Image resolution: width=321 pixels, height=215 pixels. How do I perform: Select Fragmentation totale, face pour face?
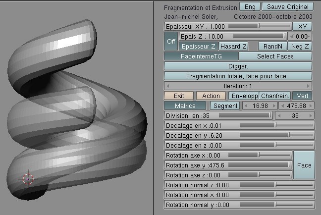pyautogui.click(x=238, y=76)
